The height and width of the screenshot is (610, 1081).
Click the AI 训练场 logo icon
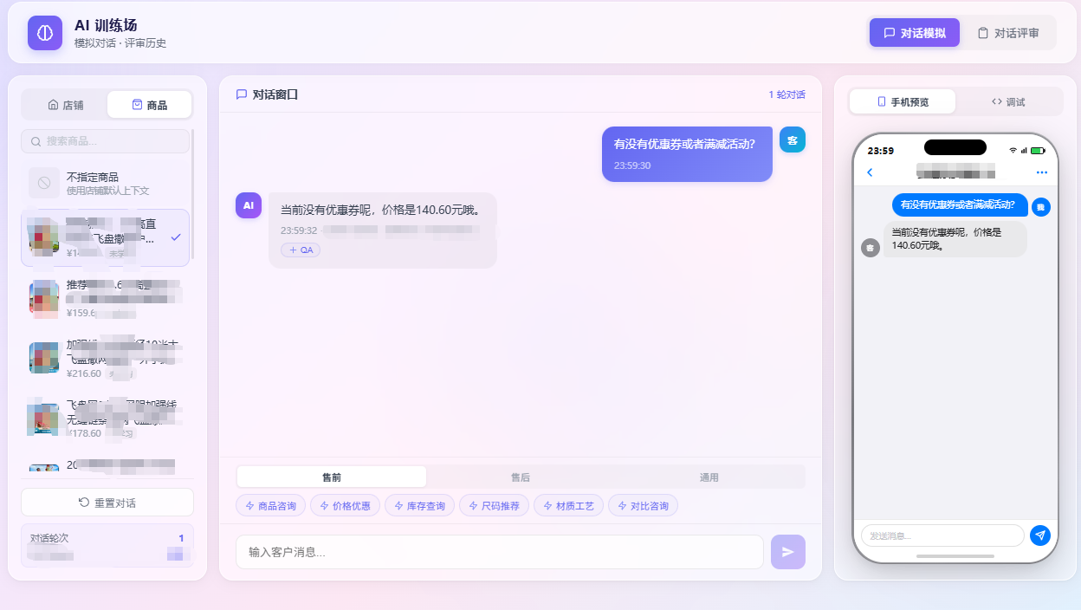[44, 34]
